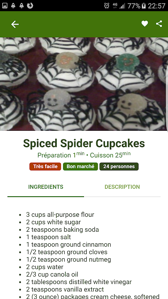Open the spider cupcakes photo

point(84,84)
